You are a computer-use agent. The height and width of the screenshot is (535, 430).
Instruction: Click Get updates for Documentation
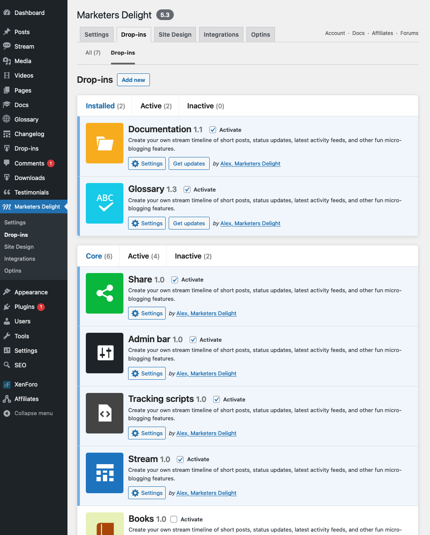pos(189,163)
